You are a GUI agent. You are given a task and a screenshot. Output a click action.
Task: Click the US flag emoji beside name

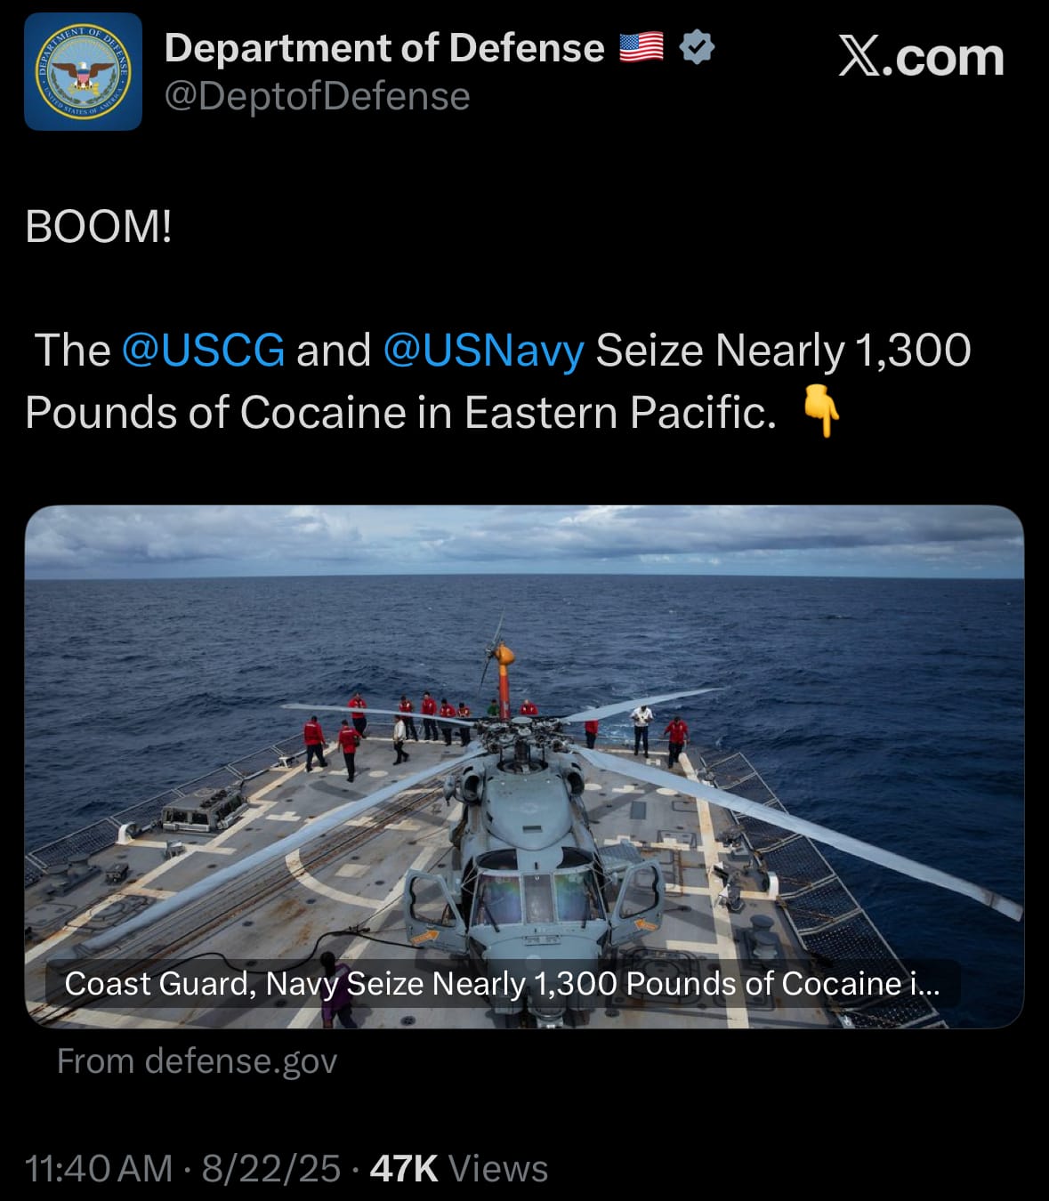tap(642, 47)
